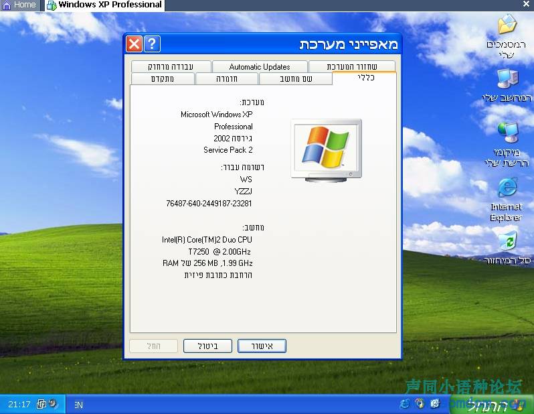Switch to the Hardware (חומרה) tab
Screen dimensions: 534x414
pos(226,79)
